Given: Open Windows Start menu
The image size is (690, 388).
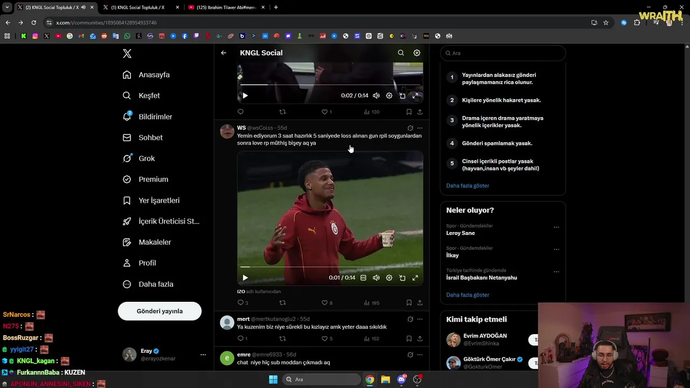Looking at the screenshot, I should [x=273, y=379].
